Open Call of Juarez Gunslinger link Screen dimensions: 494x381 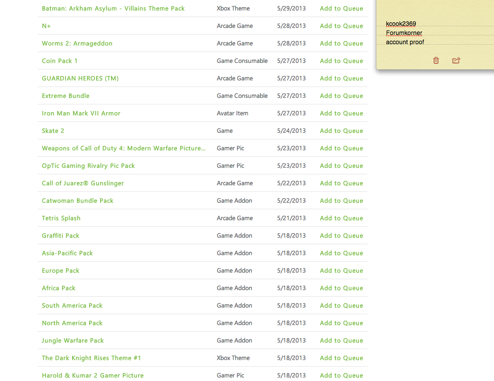pyautogui.click(x=83, y=183)
